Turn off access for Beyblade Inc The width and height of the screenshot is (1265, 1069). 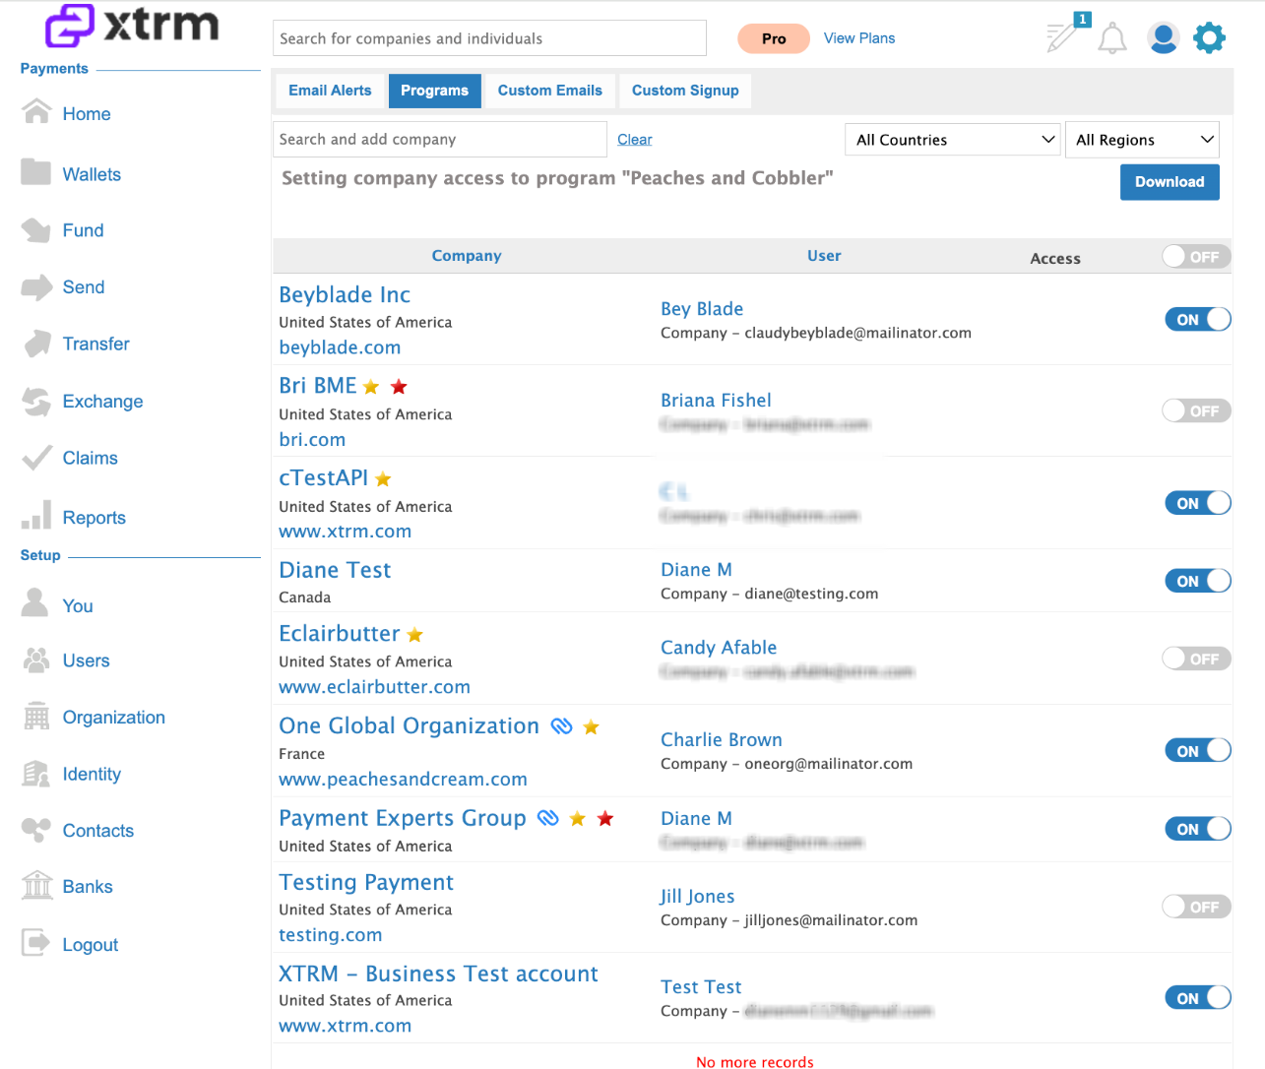[1198, 319]
